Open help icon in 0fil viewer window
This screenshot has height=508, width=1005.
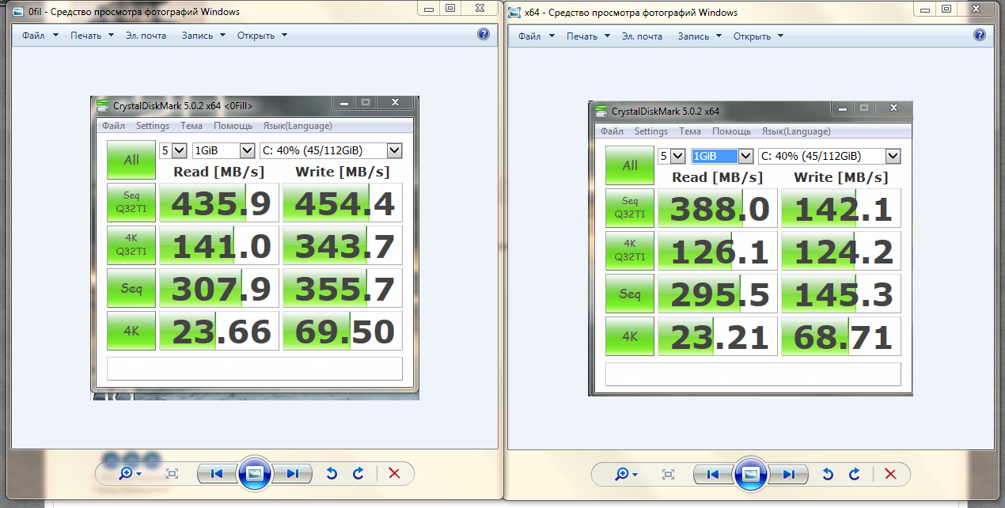click(484, 35)
